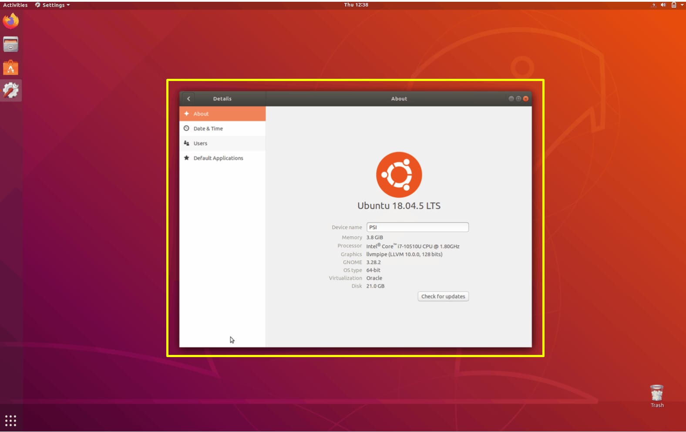Click the Disk value 21.0 GB
The width and height of the screenshot is (686, 432).
(x=375, y=286)
